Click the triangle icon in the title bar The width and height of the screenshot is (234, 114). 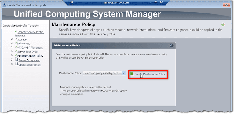[5, 5]
